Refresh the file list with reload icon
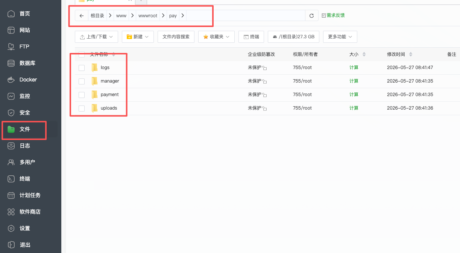 [311, 16]
